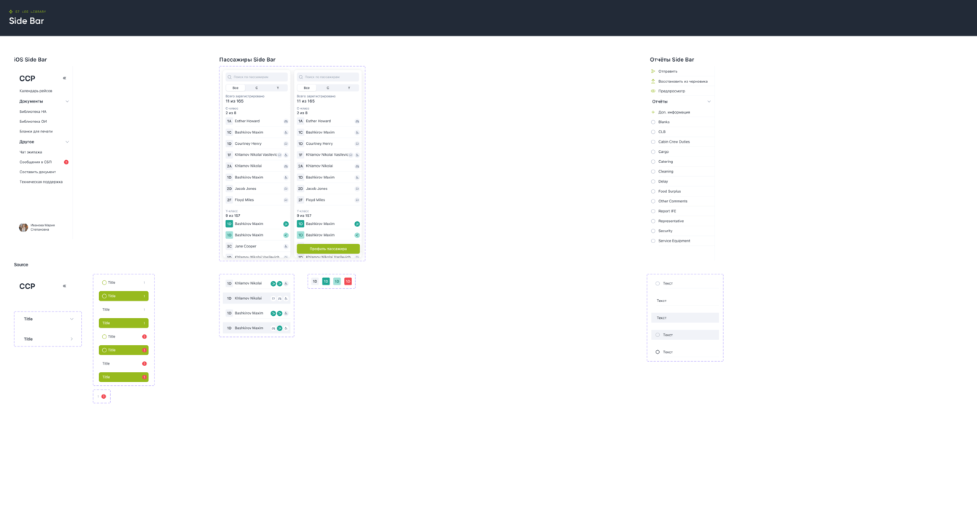Viewport: 977px width, 519px height.
Task: Collapse the Отчёты section chevron
Action: click(x=709, y=102)
